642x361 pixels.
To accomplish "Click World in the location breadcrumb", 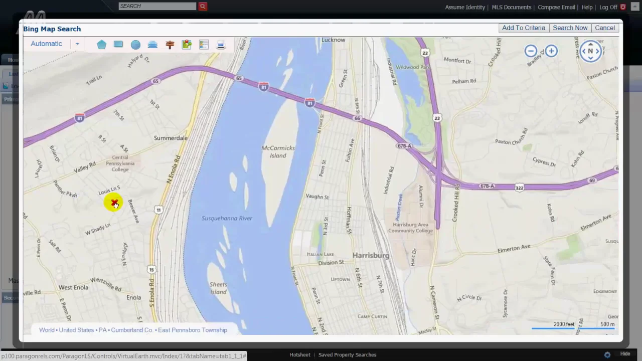I will pos(47,330).
